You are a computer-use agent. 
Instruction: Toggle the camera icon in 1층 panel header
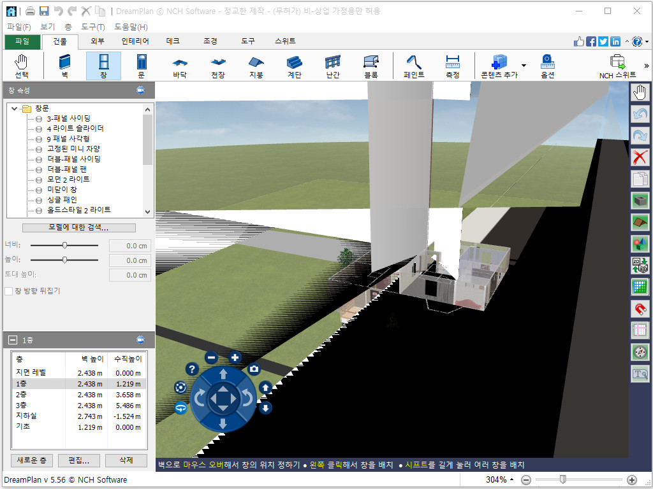tap(141, 340)
